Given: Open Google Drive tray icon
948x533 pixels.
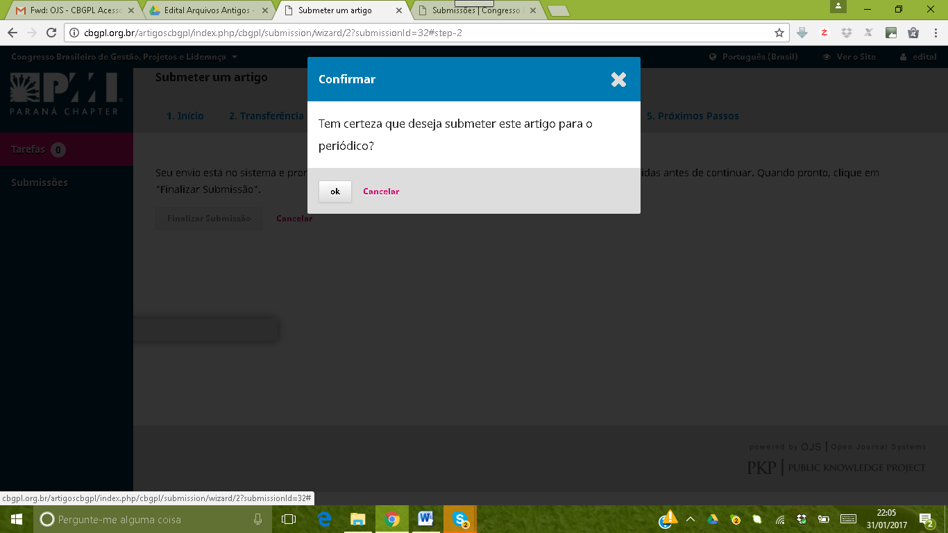Looking at the screenshot, I should pyautogui.click(x=713, y=519).
